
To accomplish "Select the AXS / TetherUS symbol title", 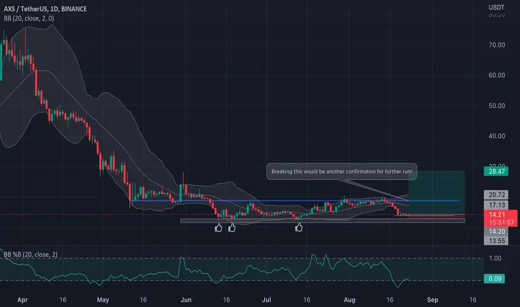I will (x=45, y=9).
